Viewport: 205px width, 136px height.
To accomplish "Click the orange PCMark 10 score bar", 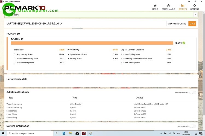I will coord(92,43).
